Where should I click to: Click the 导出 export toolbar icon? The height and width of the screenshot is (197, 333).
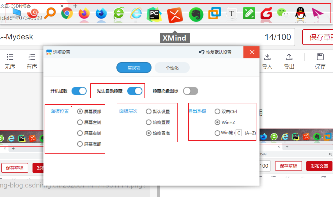pos(289,61)
